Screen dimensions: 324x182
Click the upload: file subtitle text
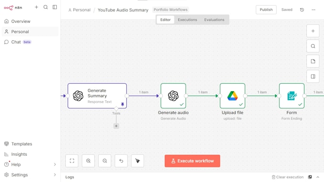(233, 118)
